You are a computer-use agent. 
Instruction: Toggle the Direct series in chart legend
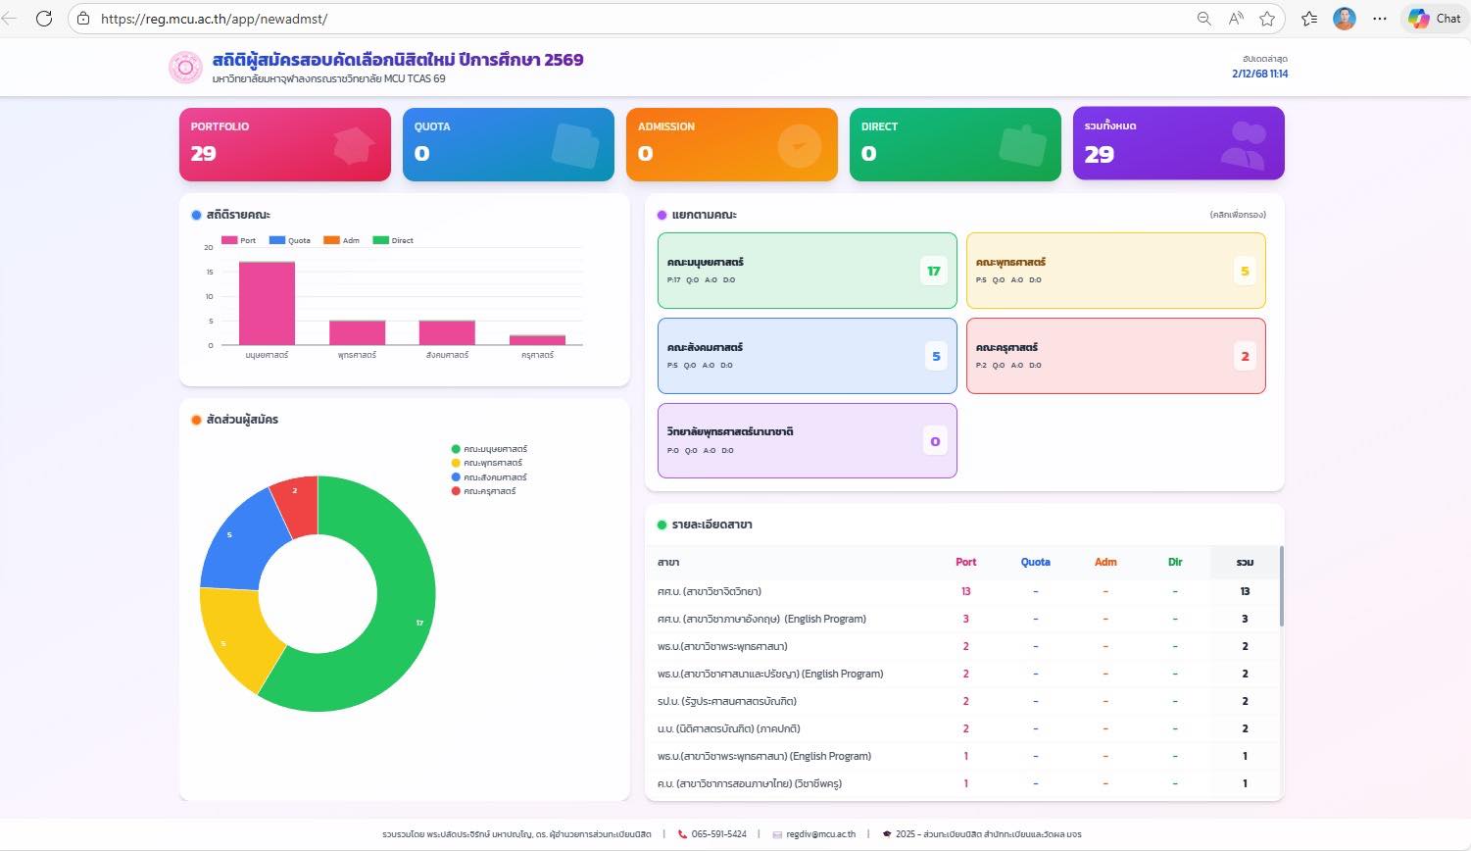pos(392,240)
